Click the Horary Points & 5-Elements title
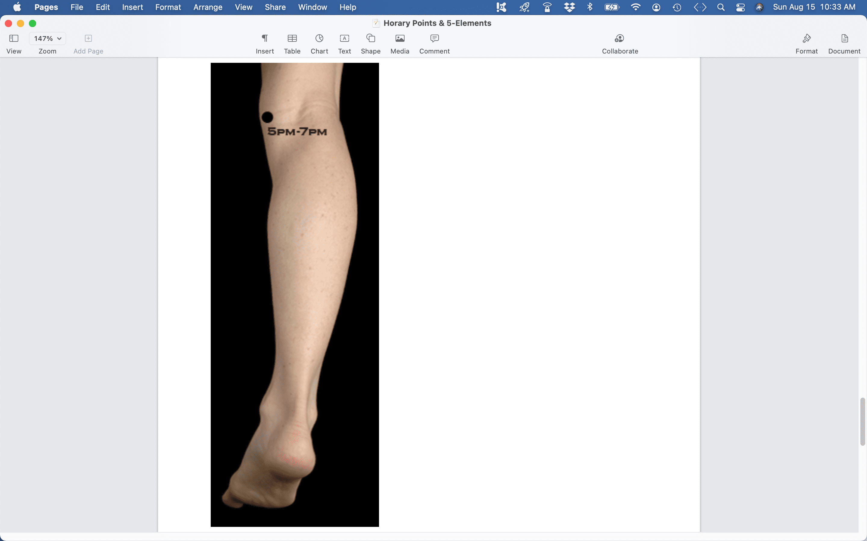This screenshot has height=541, width=867. [x=437, y=23]
